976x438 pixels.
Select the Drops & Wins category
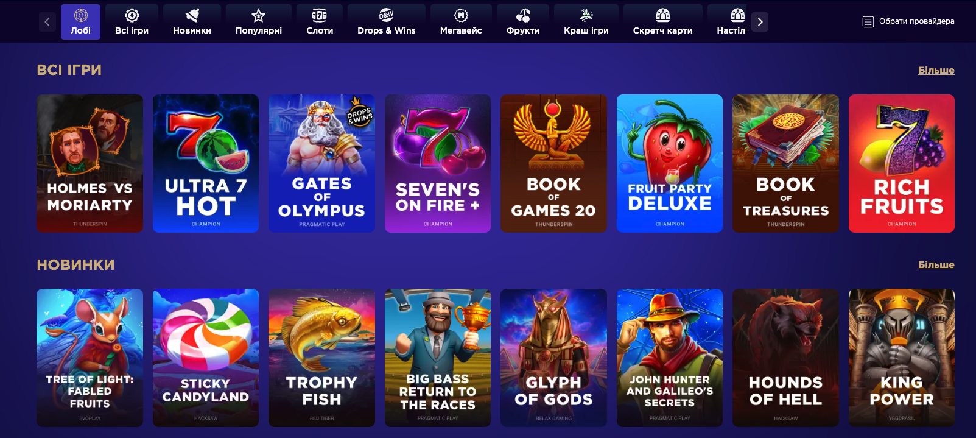pyautogui.click(x=387, y=22)
